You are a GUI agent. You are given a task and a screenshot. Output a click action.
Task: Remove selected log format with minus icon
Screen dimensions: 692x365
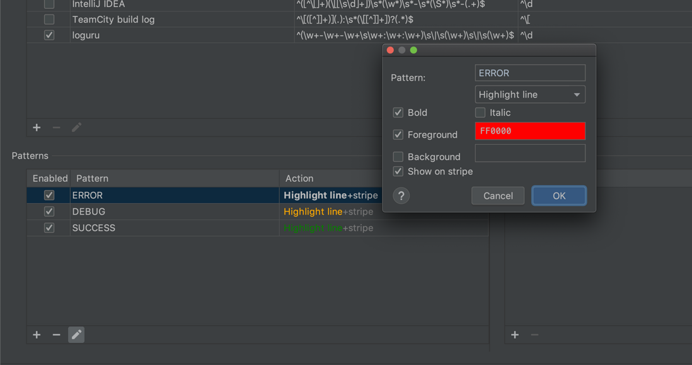(57, 127)
